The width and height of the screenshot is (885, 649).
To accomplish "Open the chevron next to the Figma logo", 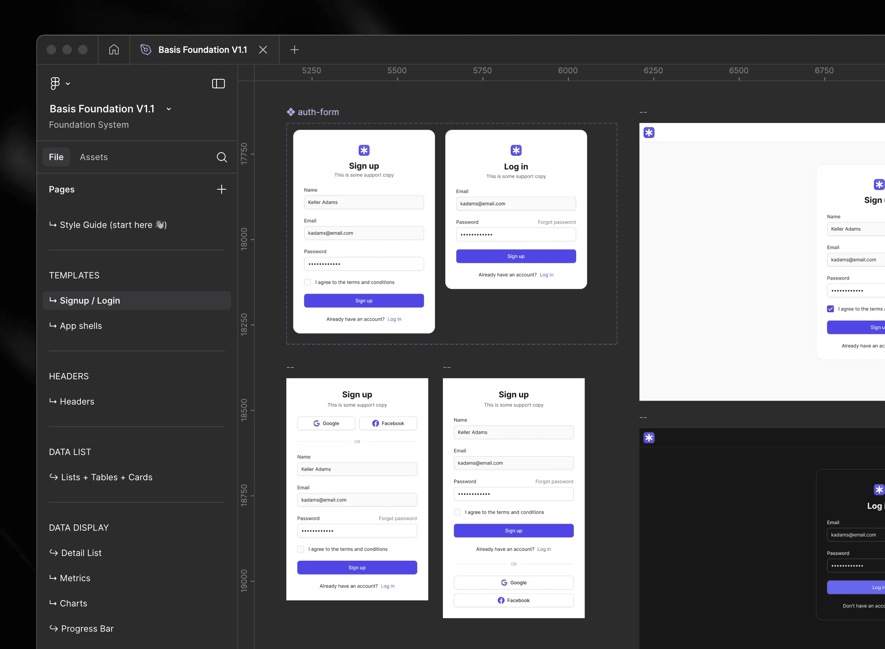I will 67,84.
